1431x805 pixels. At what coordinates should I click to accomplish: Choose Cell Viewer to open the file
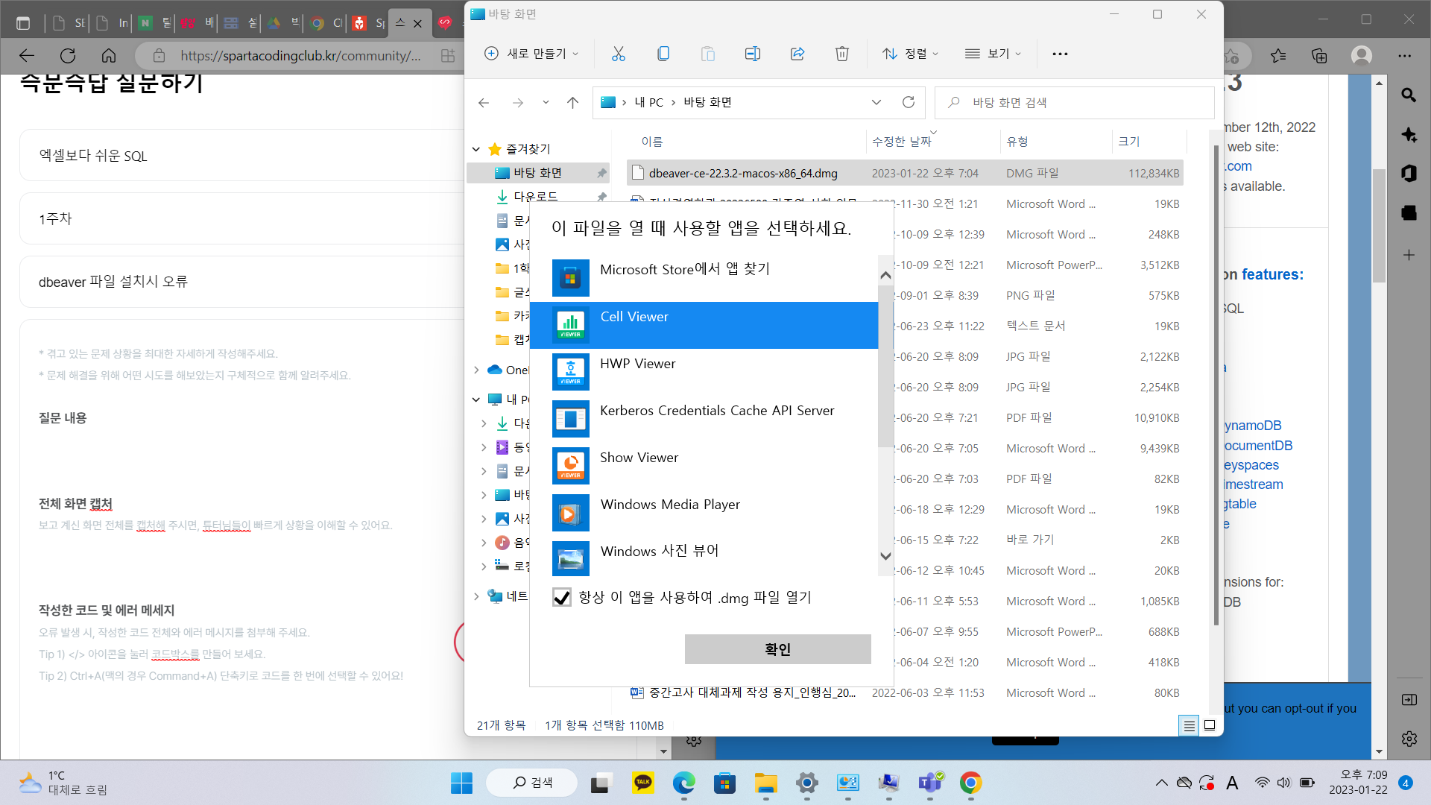[x=704, y=325]
